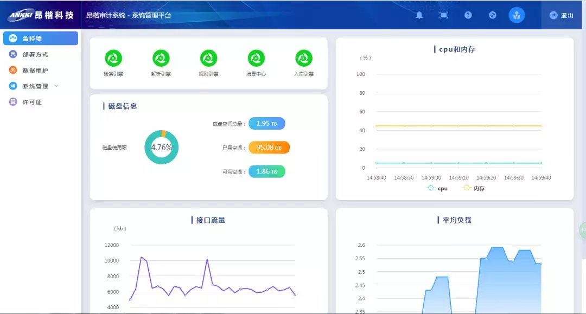Select 部署方式 in the sidebar
The width and height of the screenshot is (586, 314).
(x=35, y=54)
